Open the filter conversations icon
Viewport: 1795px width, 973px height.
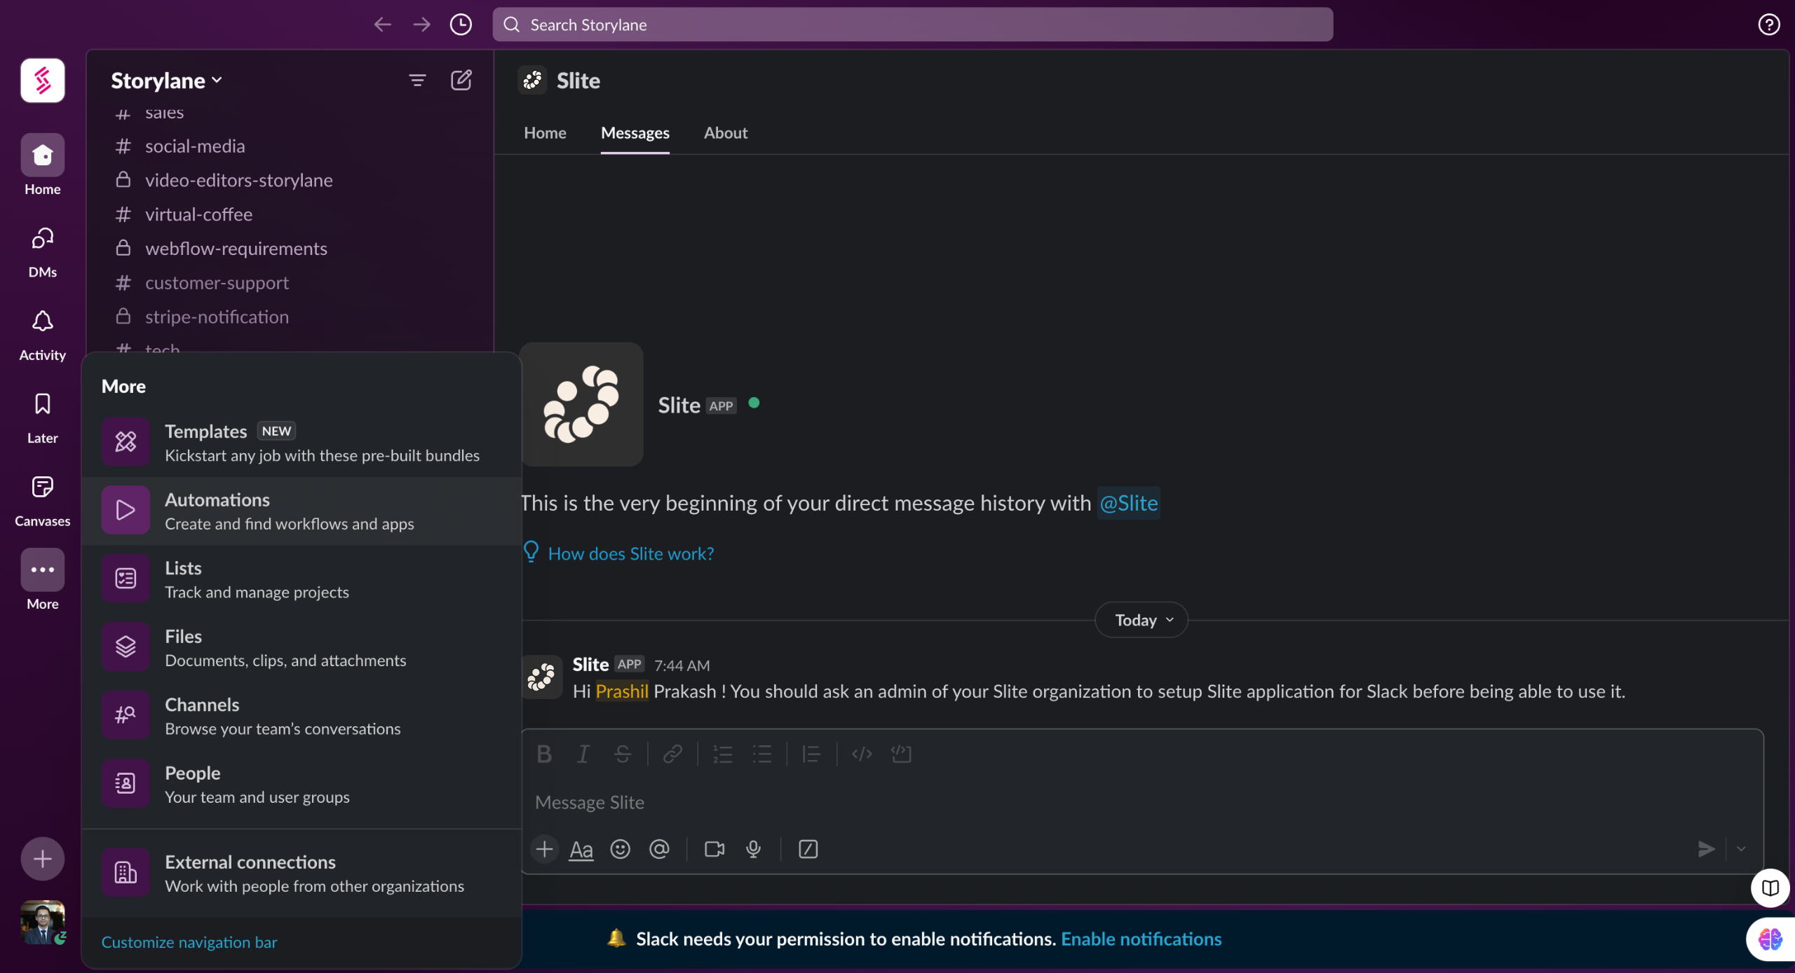417,81
